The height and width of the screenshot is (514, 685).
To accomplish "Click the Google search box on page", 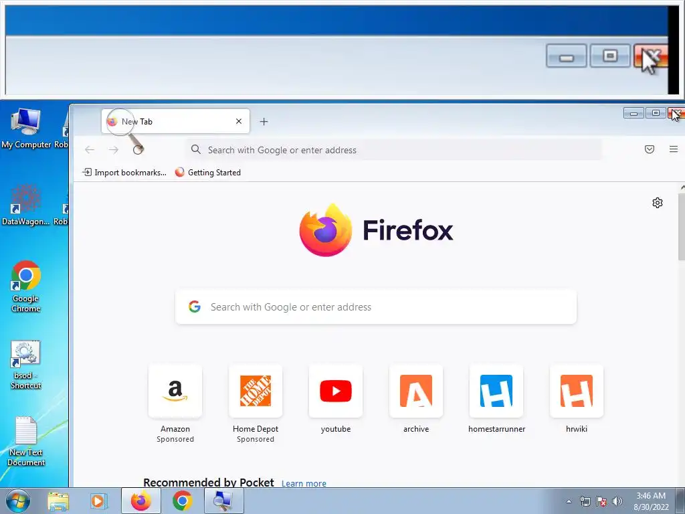I will coord(376,307).
